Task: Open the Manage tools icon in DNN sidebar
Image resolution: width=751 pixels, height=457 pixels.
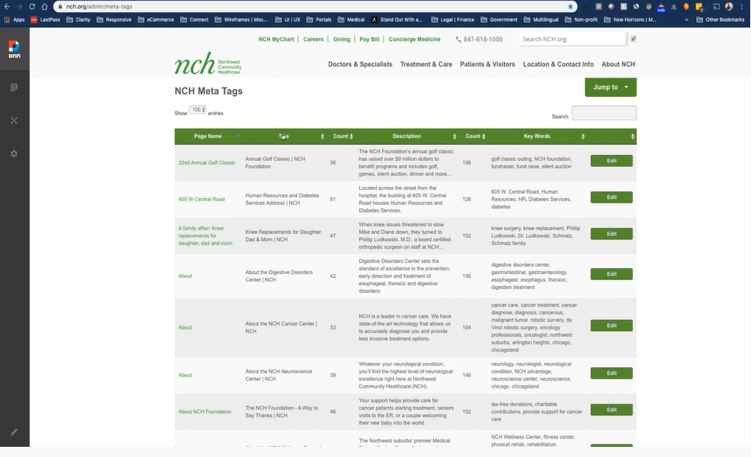Action: 14,121
